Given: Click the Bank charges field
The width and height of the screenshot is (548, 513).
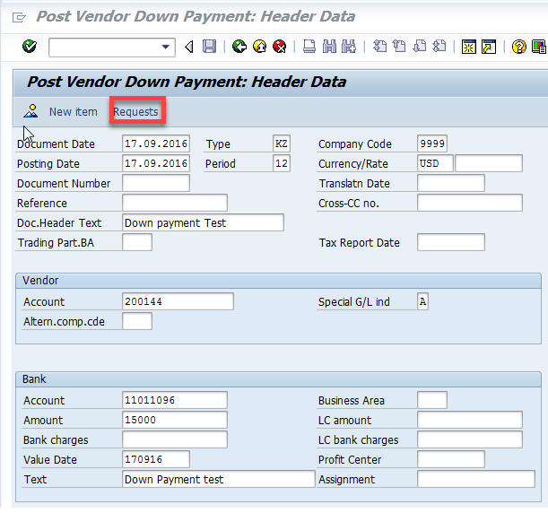Looking at the screenshot, I should [x=175, y=439].
